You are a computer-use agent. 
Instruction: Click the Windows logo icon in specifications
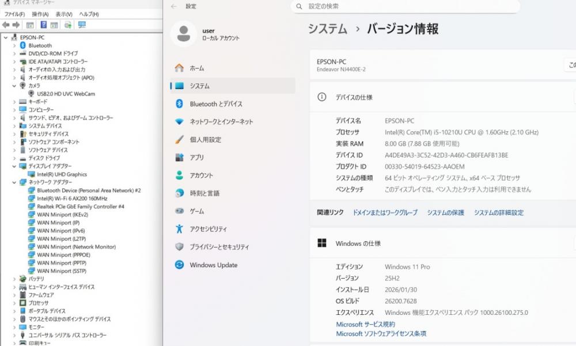(322, 243)
